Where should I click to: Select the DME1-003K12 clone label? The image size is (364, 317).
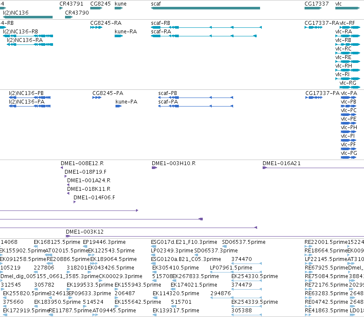[x=85, y=232]
